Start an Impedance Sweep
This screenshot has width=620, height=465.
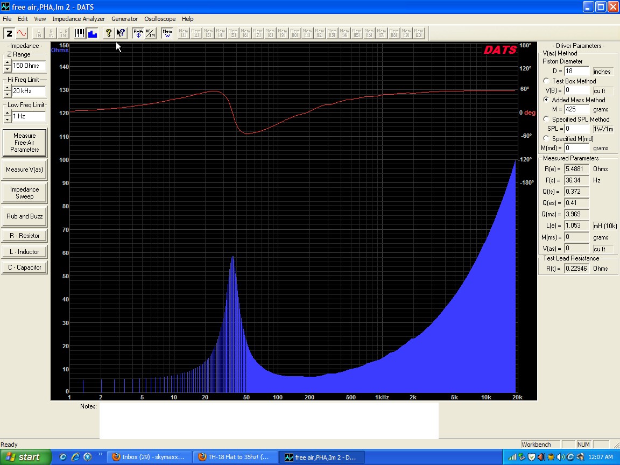pos(25,193)
